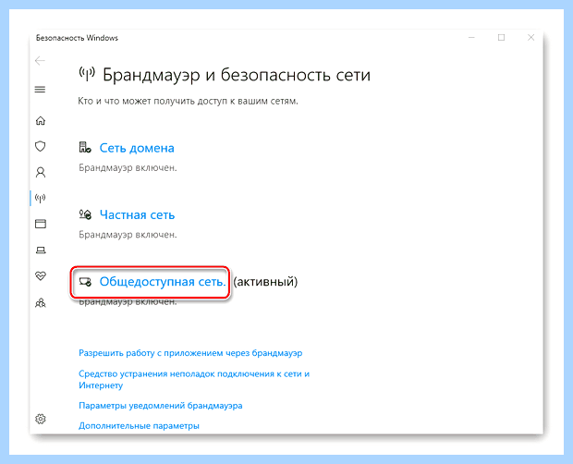Open Дополнительные параметры link
The width and height of the screenshot is (573, 464).
click(x=139, y=426)
